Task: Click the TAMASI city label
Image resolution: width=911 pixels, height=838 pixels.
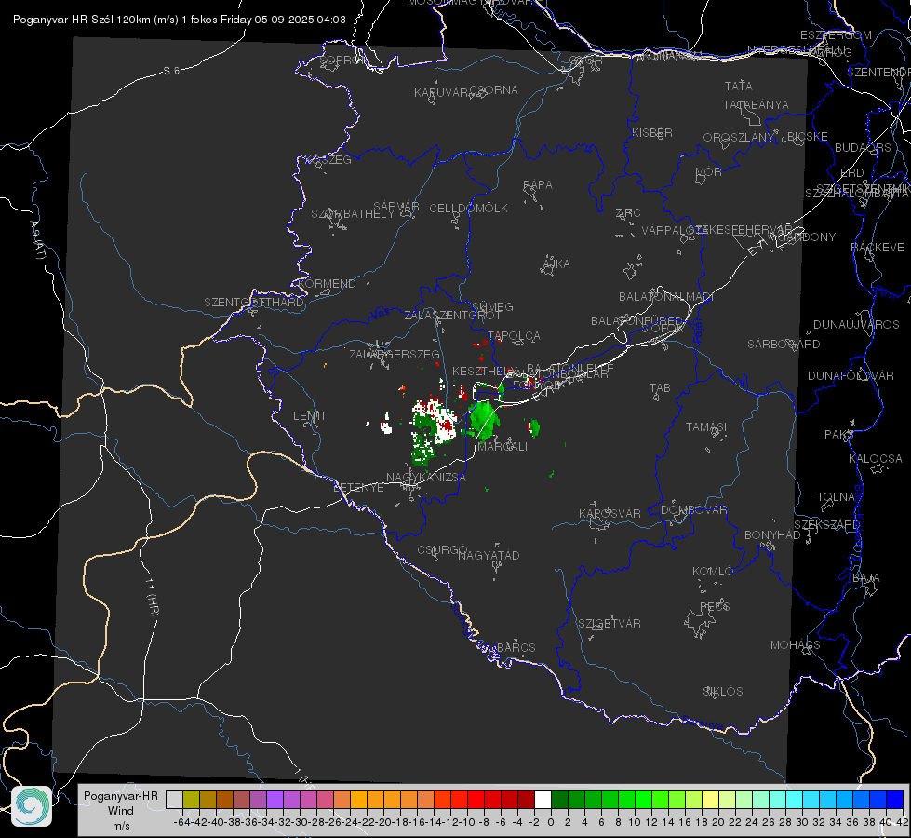Action: pos(706,426)
